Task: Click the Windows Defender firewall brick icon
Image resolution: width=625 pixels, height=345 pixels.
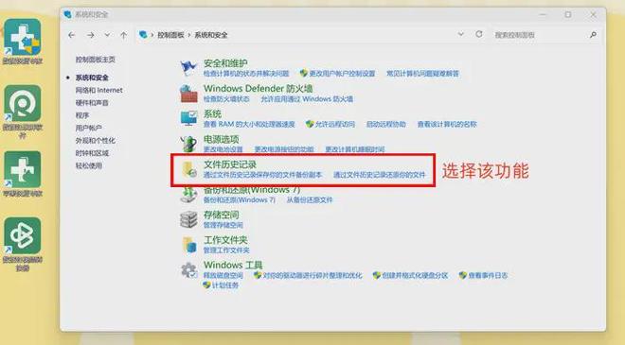Action: 188,94
